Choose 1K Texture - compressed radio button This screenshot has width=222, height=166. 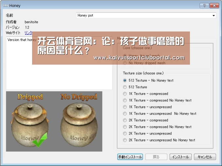click(x=125, y=93)
